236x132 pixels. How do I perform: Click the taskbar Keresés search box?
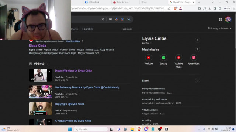(91, 129)
